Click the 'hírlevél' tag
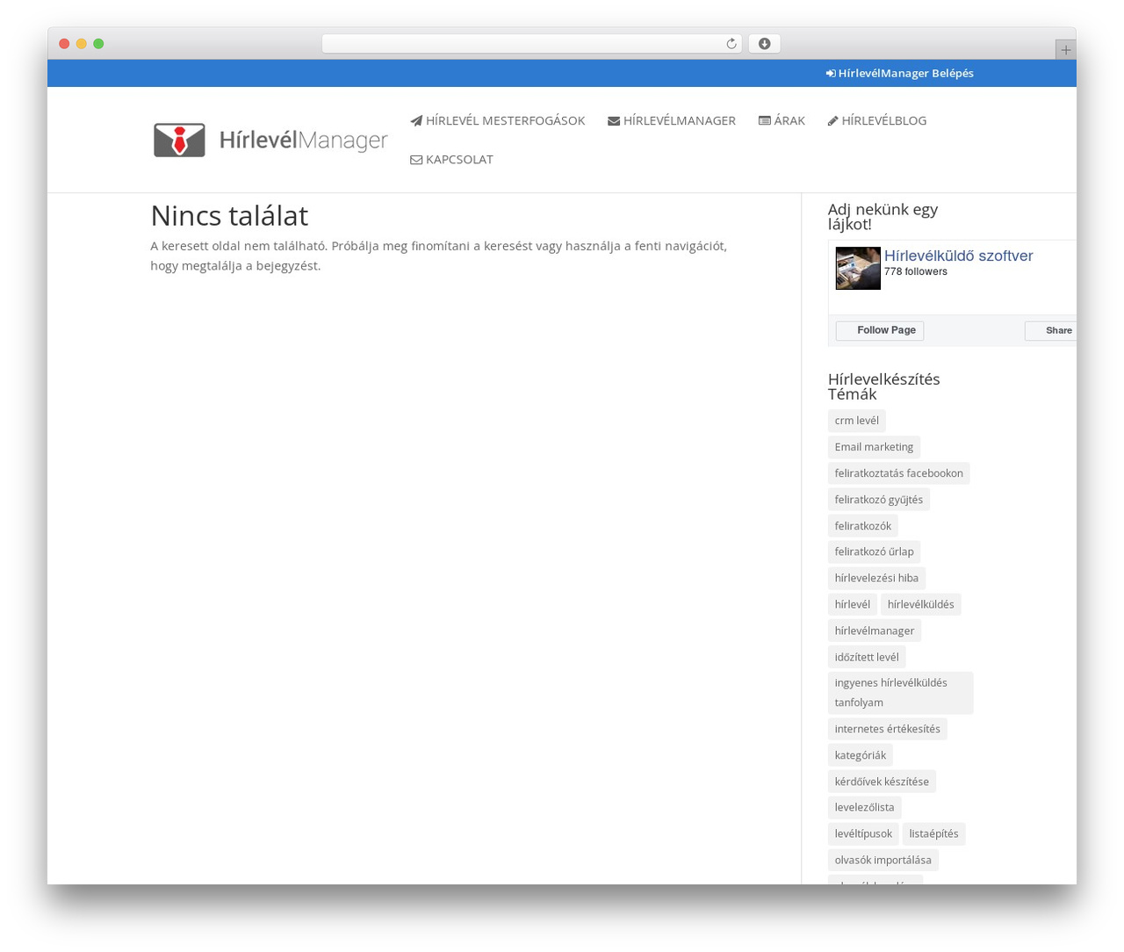Viewport: 1124px width, 952px height. coord(853,604)
